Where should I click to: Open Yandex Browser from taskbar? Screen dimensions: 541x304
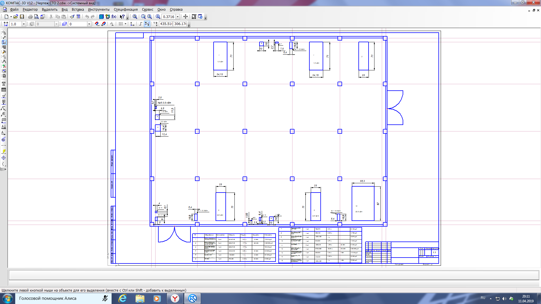175,298
